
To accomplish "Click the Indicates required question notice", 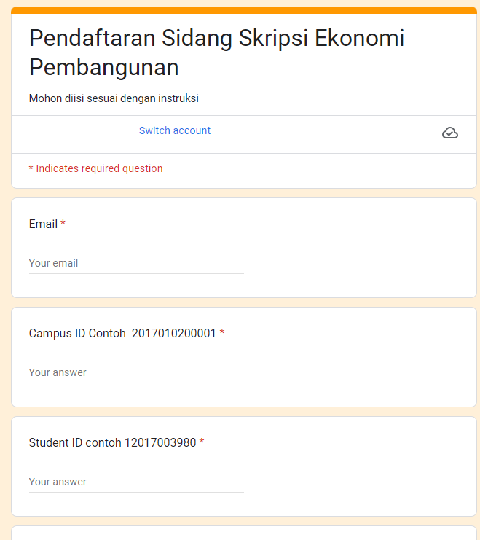I will click(x=95, y=169).
